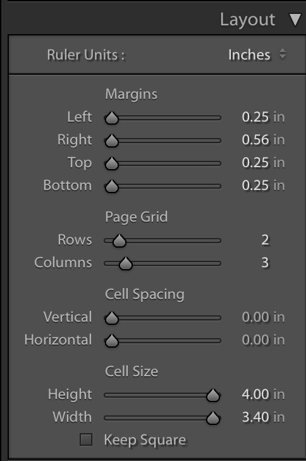Click the cell Height slider handle
The image size is (306, 461).
(x=213, y=395)
